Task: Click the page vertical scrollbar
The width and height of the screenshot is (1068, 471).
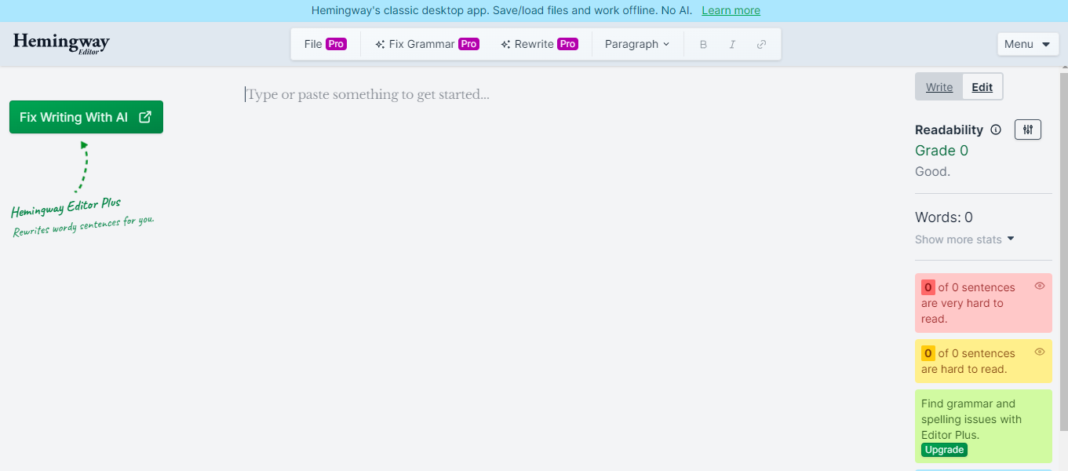Action: [1063, 251]
